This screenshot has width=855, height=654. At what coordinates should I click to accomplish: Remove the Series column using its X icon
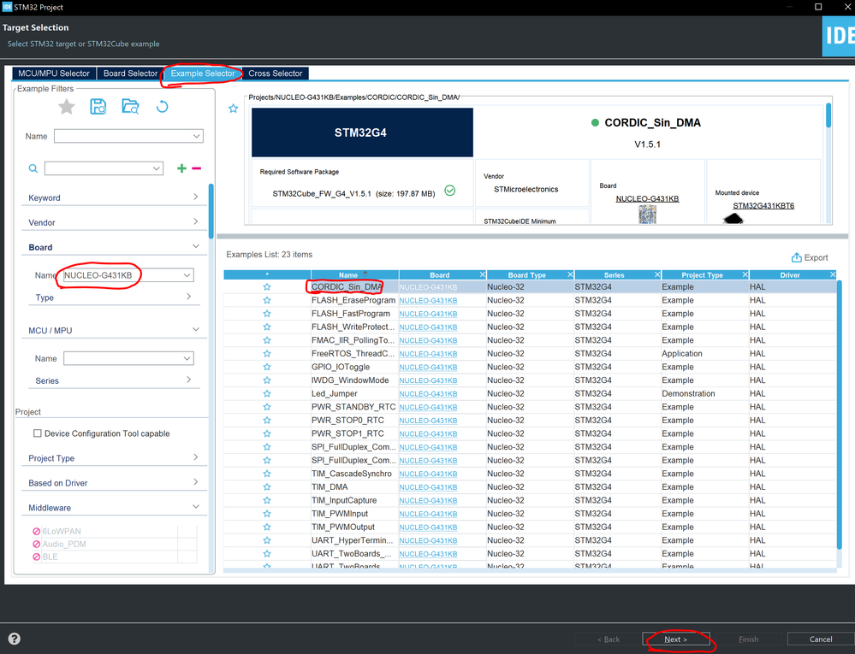coord(657,275)
